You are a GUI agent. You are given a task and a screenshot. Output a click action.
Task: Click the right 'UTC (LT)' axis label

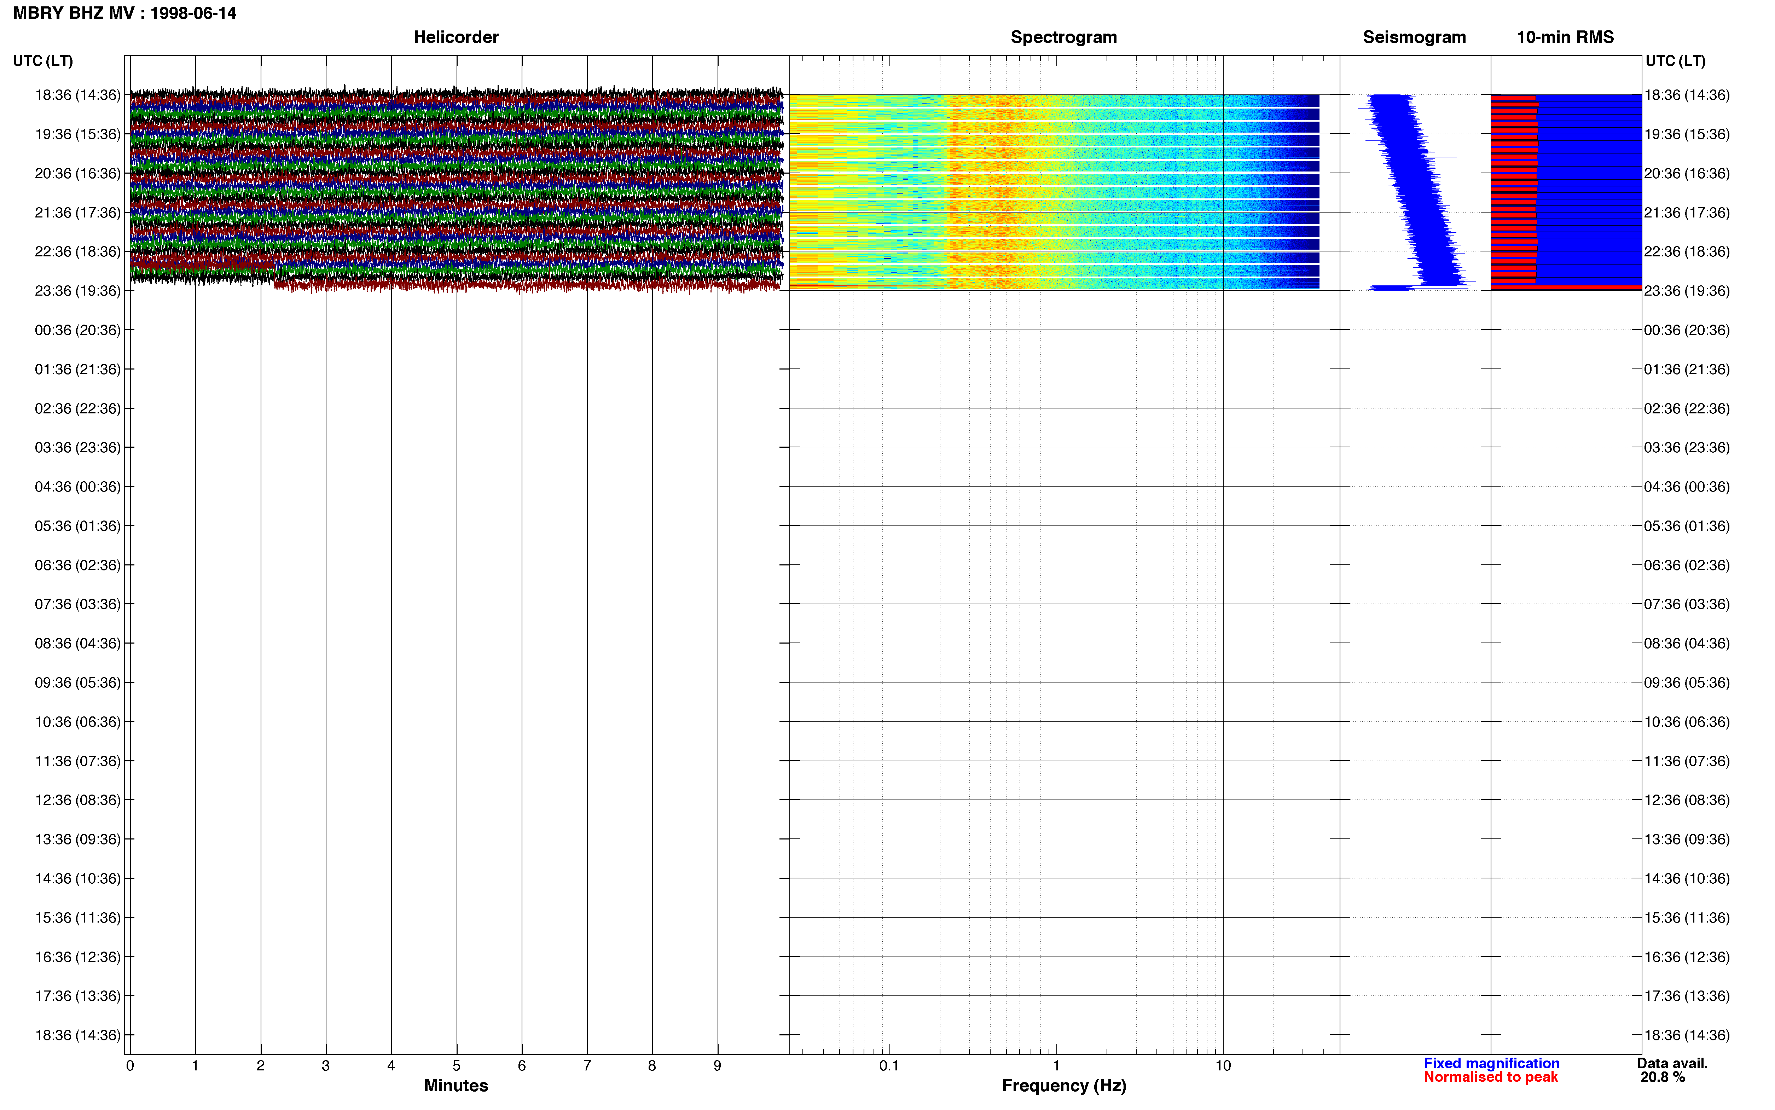(x=1675, y=61)
